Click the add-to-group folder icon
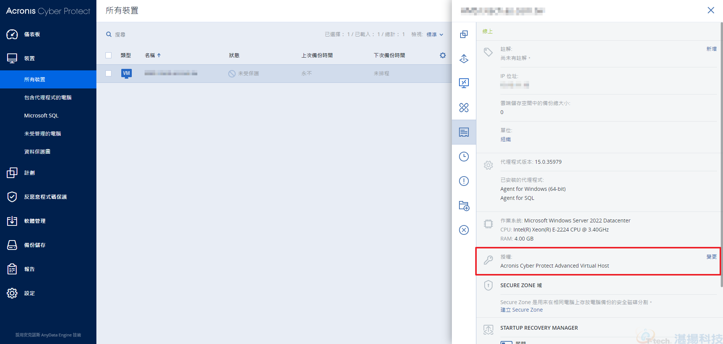723x344 pixels. coord(464,205)
